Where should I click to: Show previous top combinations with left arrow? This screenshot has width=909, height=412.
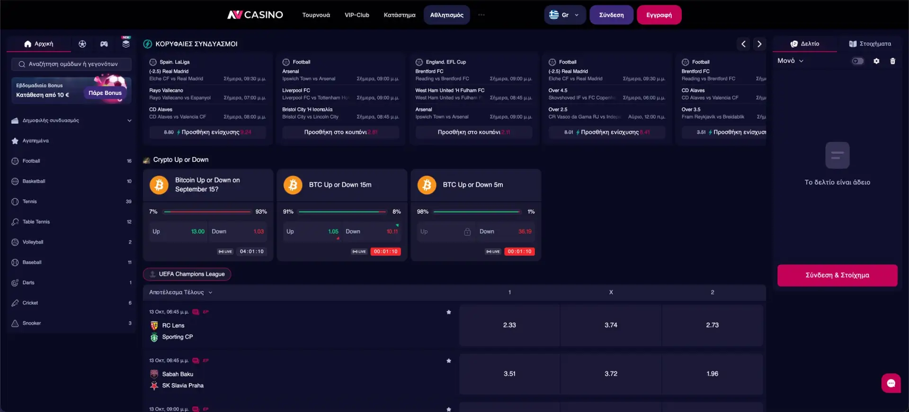click(743, 44)
